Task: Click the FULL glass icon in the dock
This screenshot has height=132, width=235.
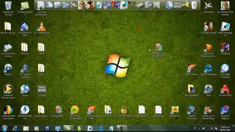Action: pyautogui.click(x=177, y=5)
